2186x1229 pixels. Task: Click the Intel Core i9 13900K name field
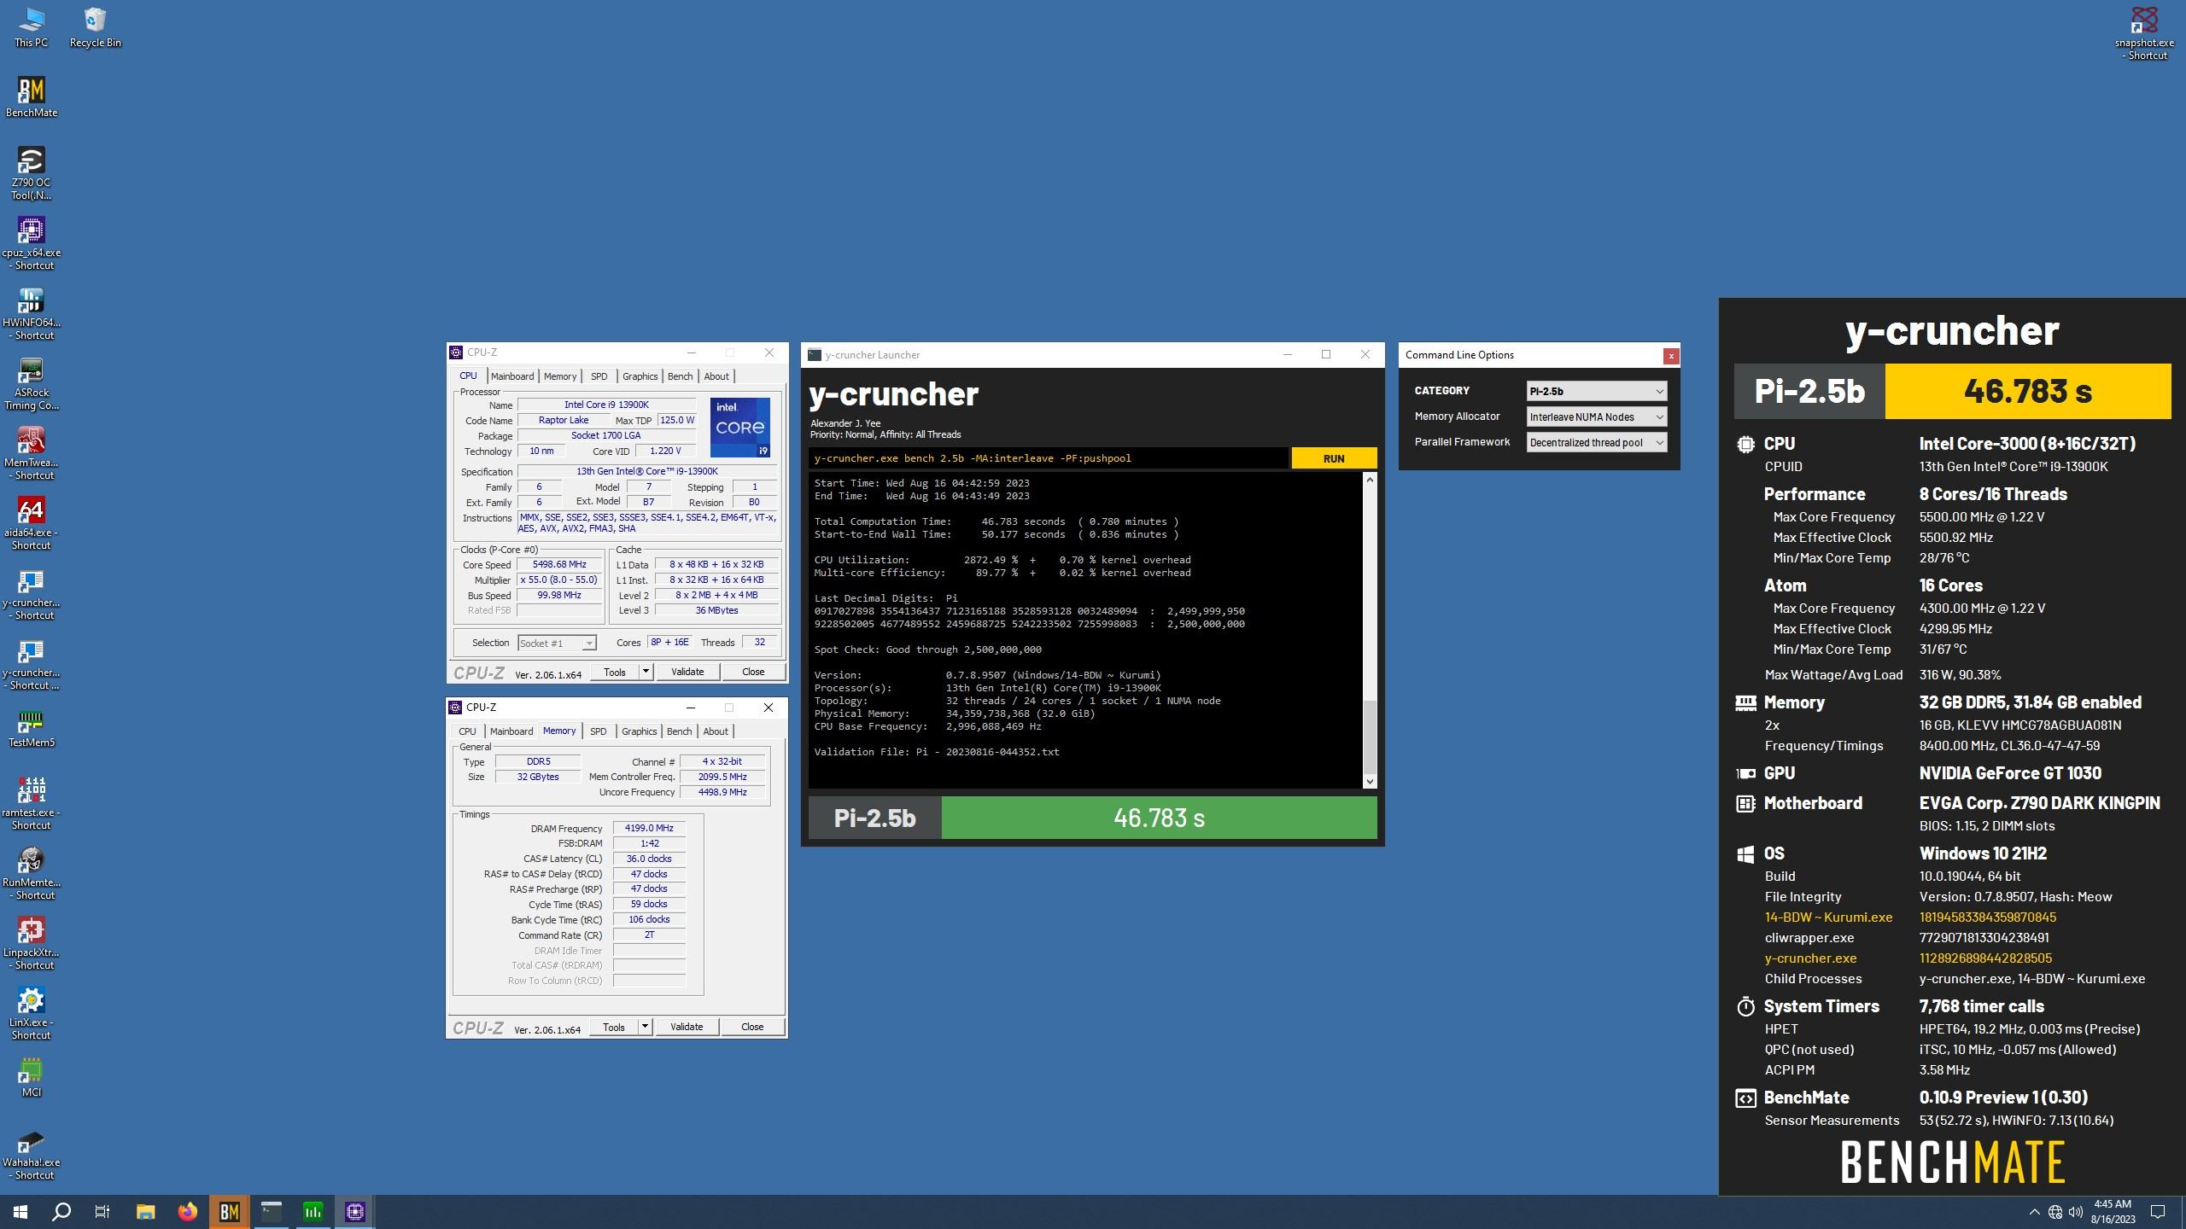(606, 405)
